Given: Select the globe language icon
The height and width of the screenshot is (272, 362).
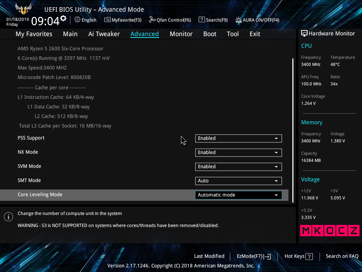Looking at the screenshot, I should 77,20.
